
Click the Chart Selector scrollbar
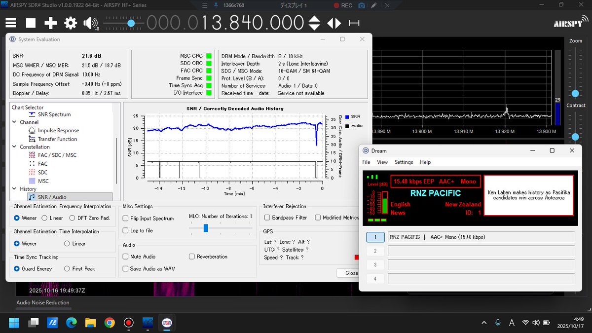point(116,160)
